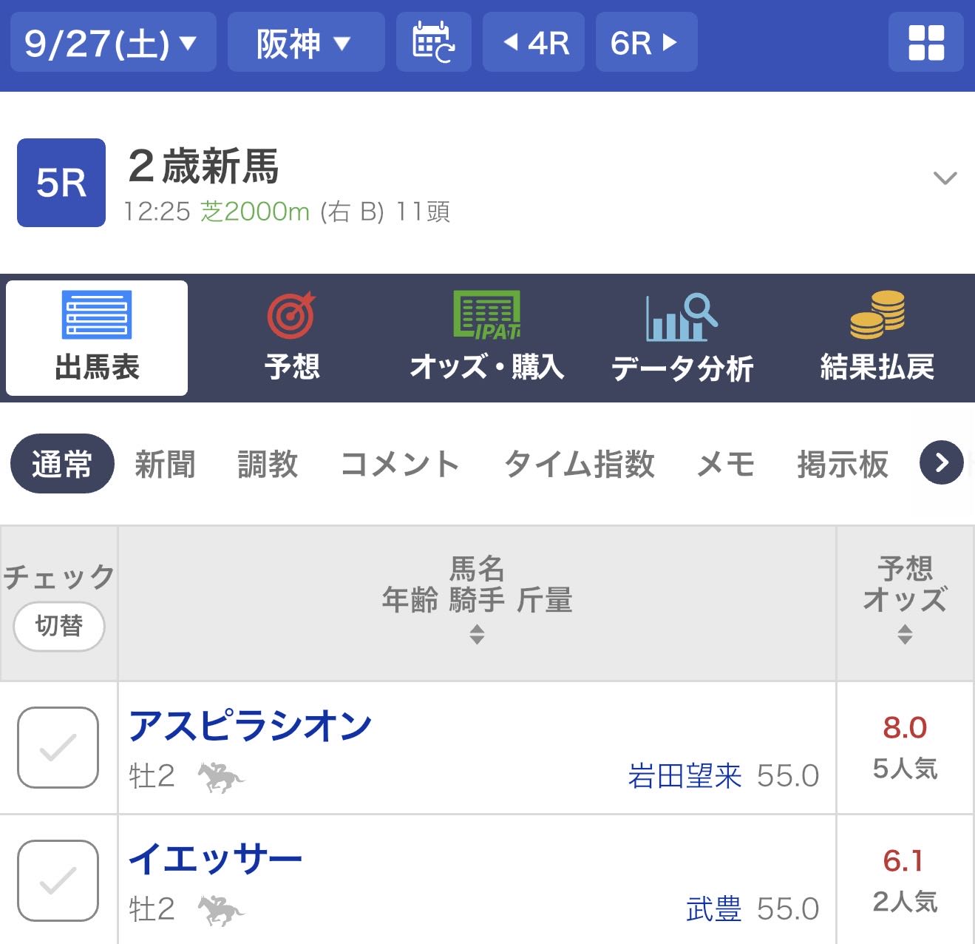
Task: Open the 予想 target icon
Action: (292, 316)
